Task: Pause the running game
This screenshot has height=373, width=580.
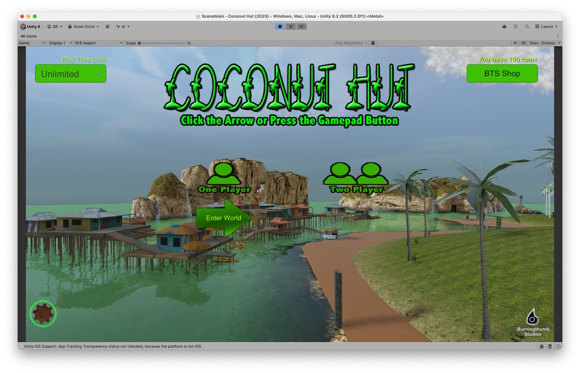Action: pos(290,27)
